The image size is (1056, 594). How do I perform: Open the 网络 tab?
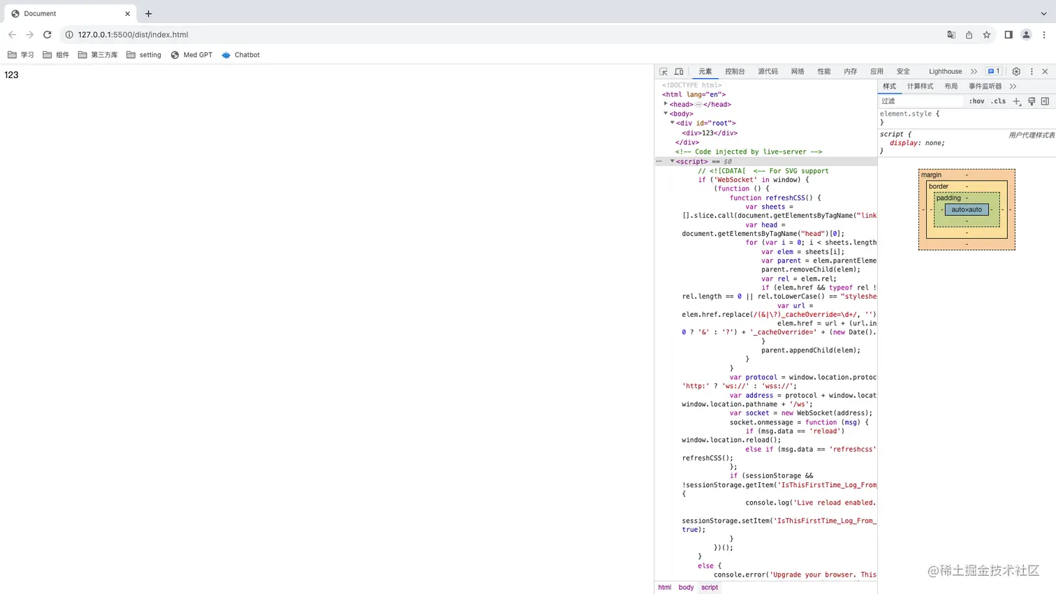point(798,71)
